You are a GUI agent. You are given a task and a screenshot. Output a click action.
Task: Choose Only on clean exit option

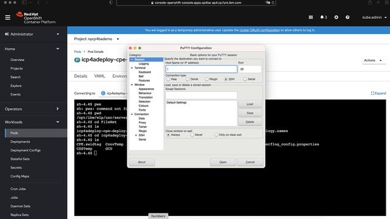[x=216, y=135]
